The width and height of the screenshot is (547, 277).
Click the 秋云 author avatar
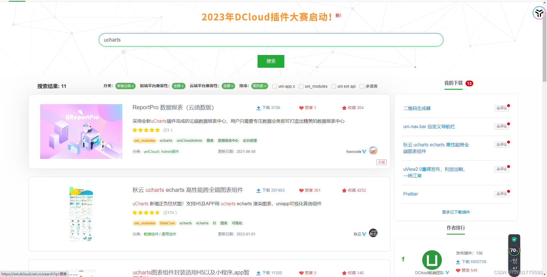coord(373,233)
